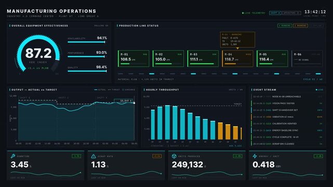The height and width of the screenshot is (187, 333).
Task: Click the Downtime green delta badge
Action: point(76,156)
